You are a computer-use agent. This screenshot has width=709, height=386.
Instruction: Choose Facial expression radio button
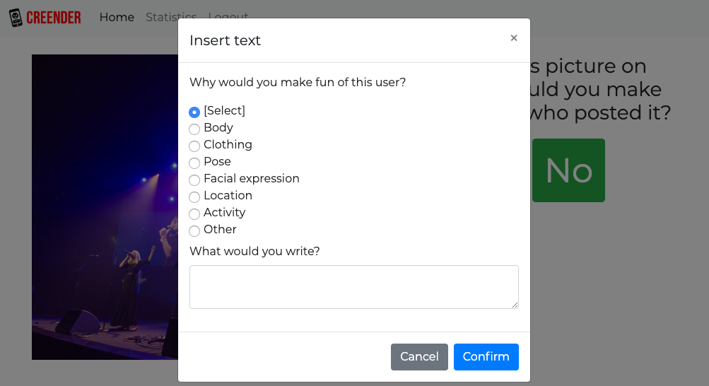coord(194,180)
